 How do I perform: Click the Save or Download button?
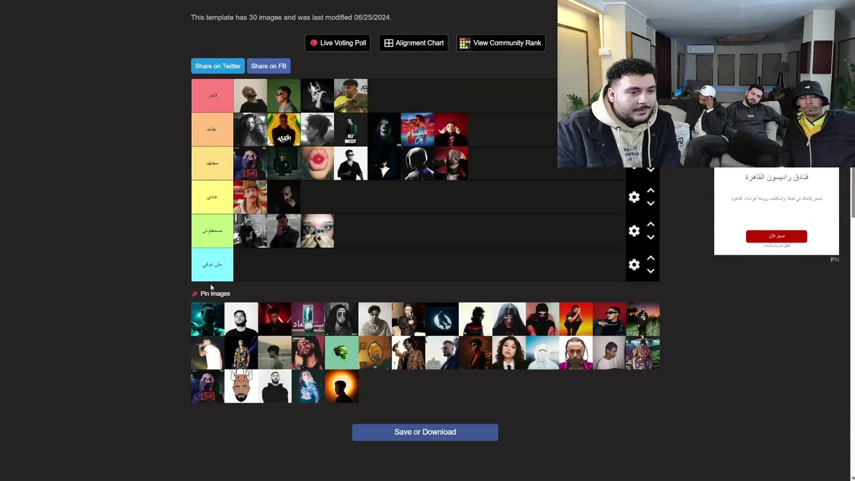click(x=425, y=432)
